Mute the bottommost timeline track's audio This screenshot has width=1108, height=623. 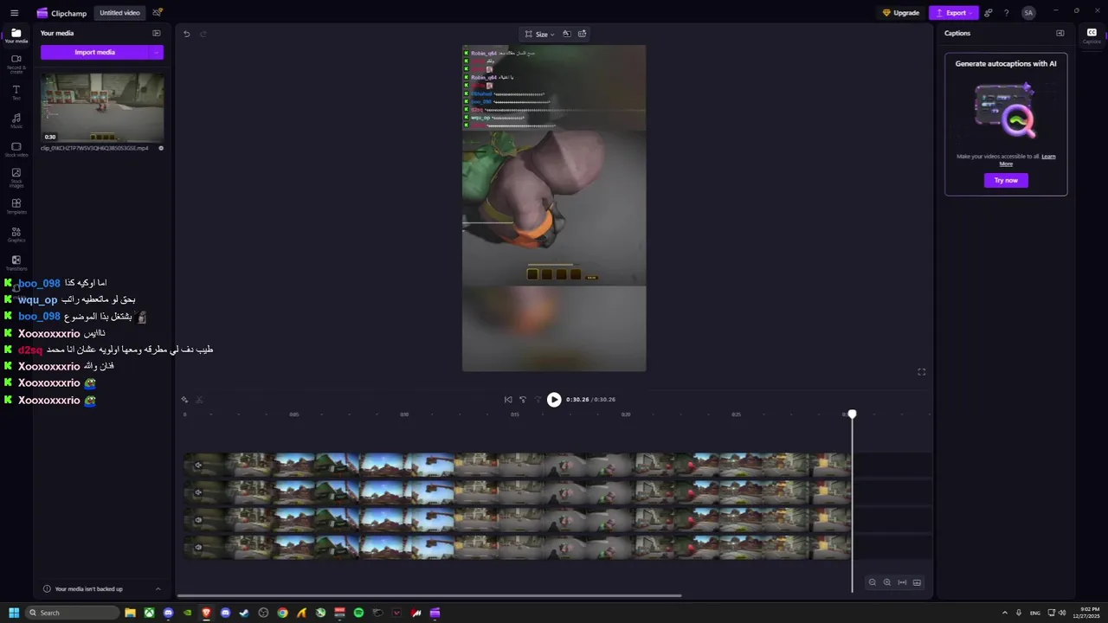[x=198, y=547]
